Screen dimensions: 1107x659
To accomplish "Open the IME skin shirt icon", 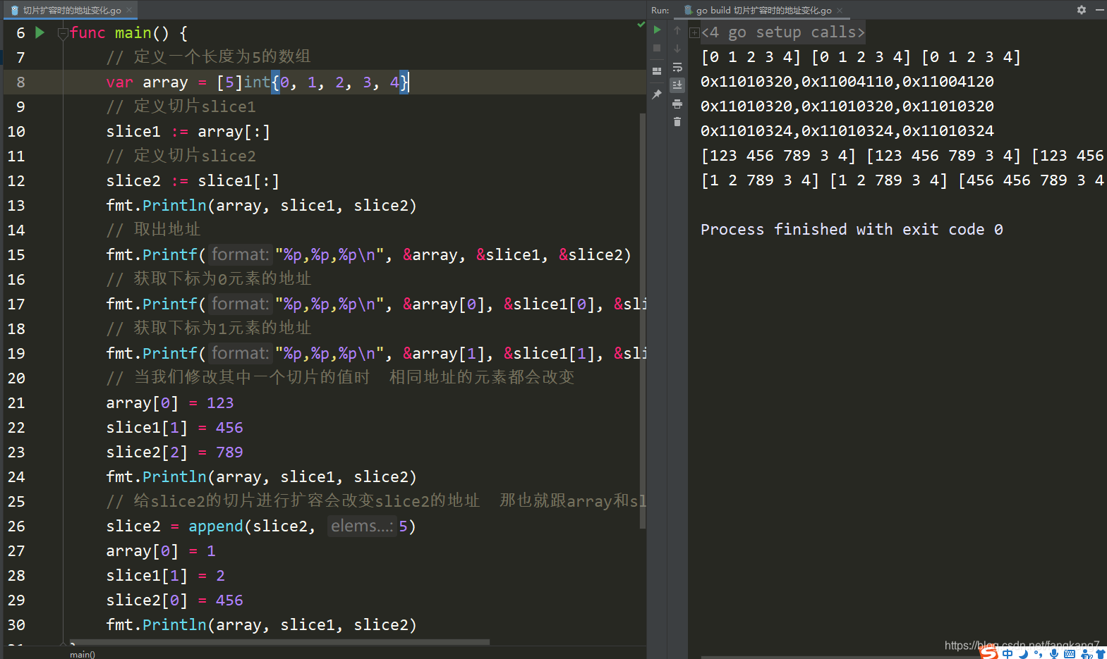I will pos(1101,654).
